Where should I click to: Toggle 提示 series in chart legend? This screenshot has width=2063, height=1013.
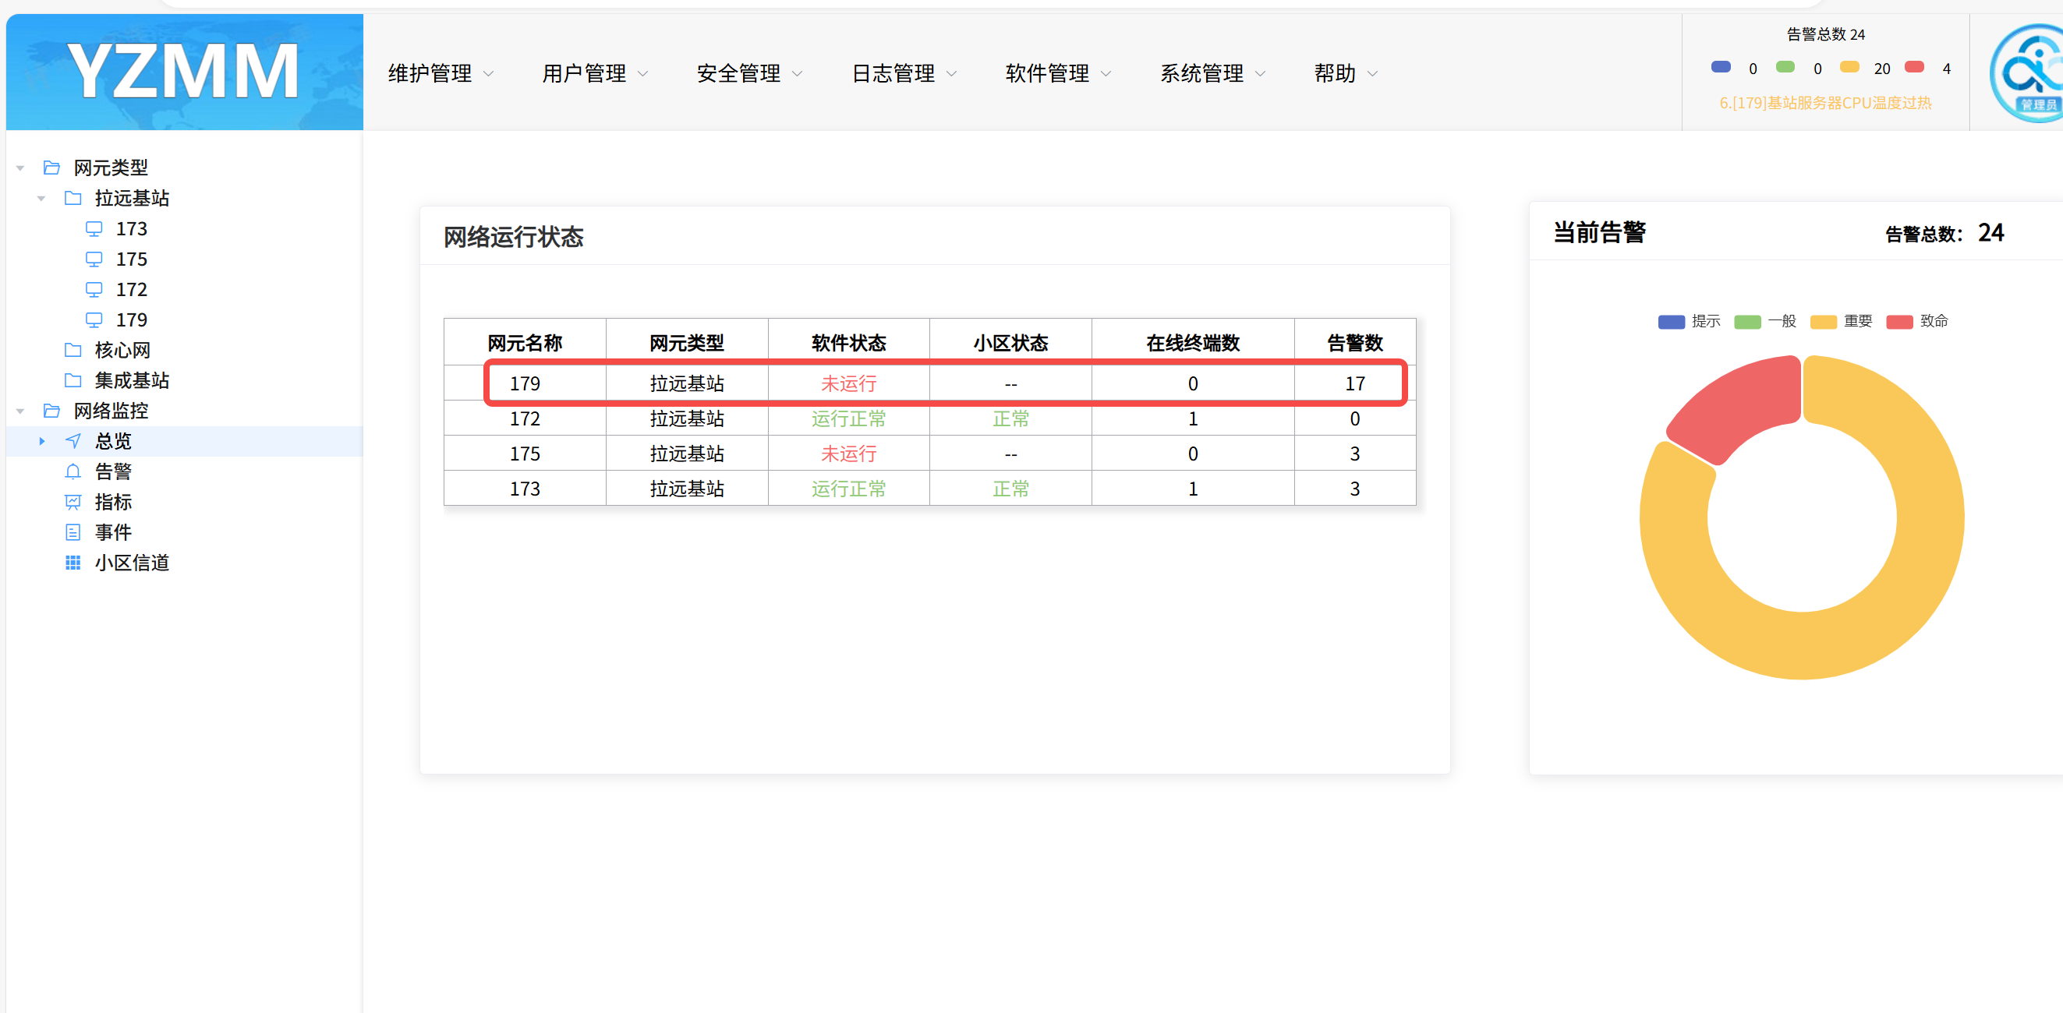point(1688,322)
